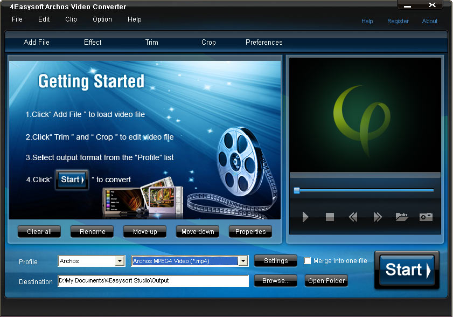This screenshot has height=317, width=453.
Task: Open the Option menu
Action: pos(102,19)
